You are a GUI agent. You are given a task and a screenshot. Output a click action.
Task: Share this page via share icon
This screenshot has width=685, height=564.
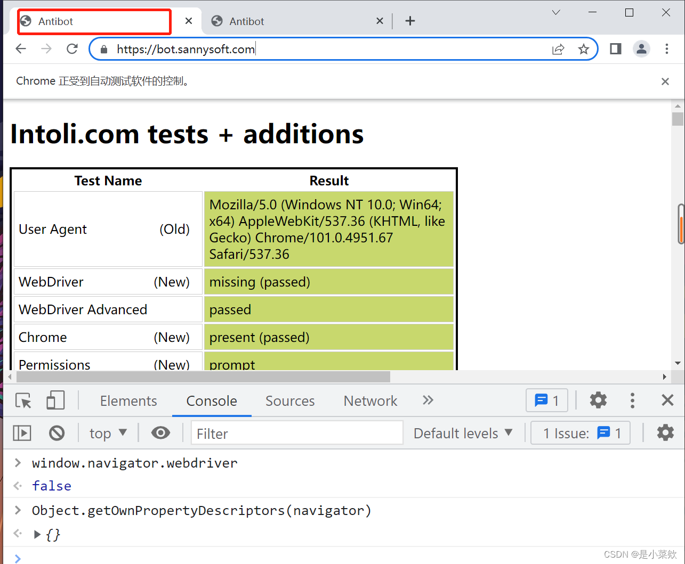558,50
